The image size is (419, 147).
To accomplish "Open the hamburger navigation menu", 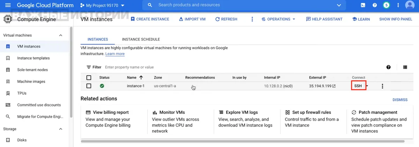I will point(8,5).
